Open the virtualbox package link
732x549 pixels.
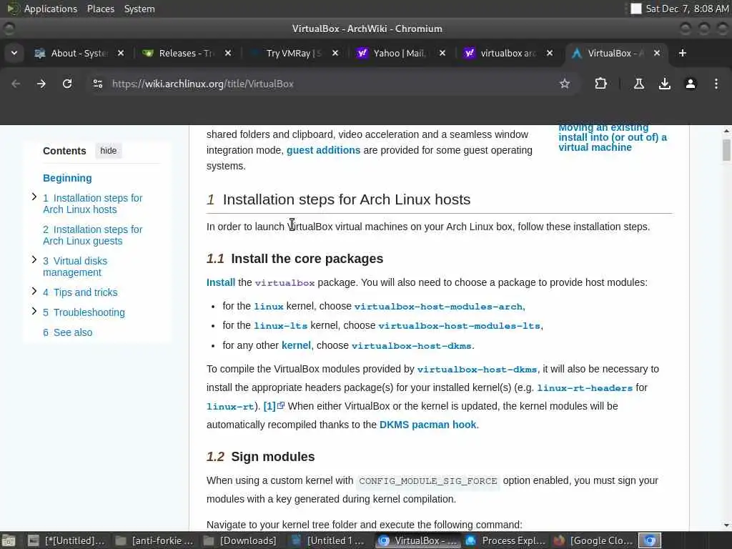pyautogui.click(x=285, y=283)
